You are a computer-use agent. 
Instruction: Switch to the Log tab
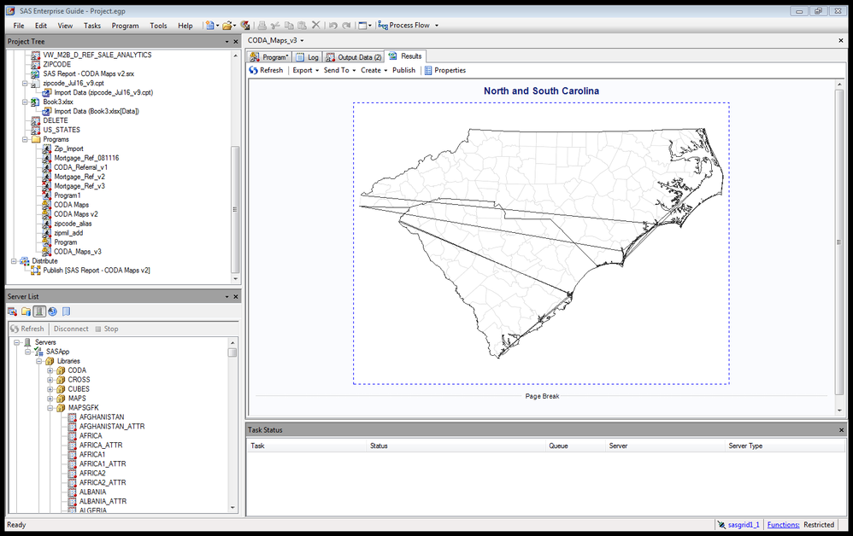308,56
